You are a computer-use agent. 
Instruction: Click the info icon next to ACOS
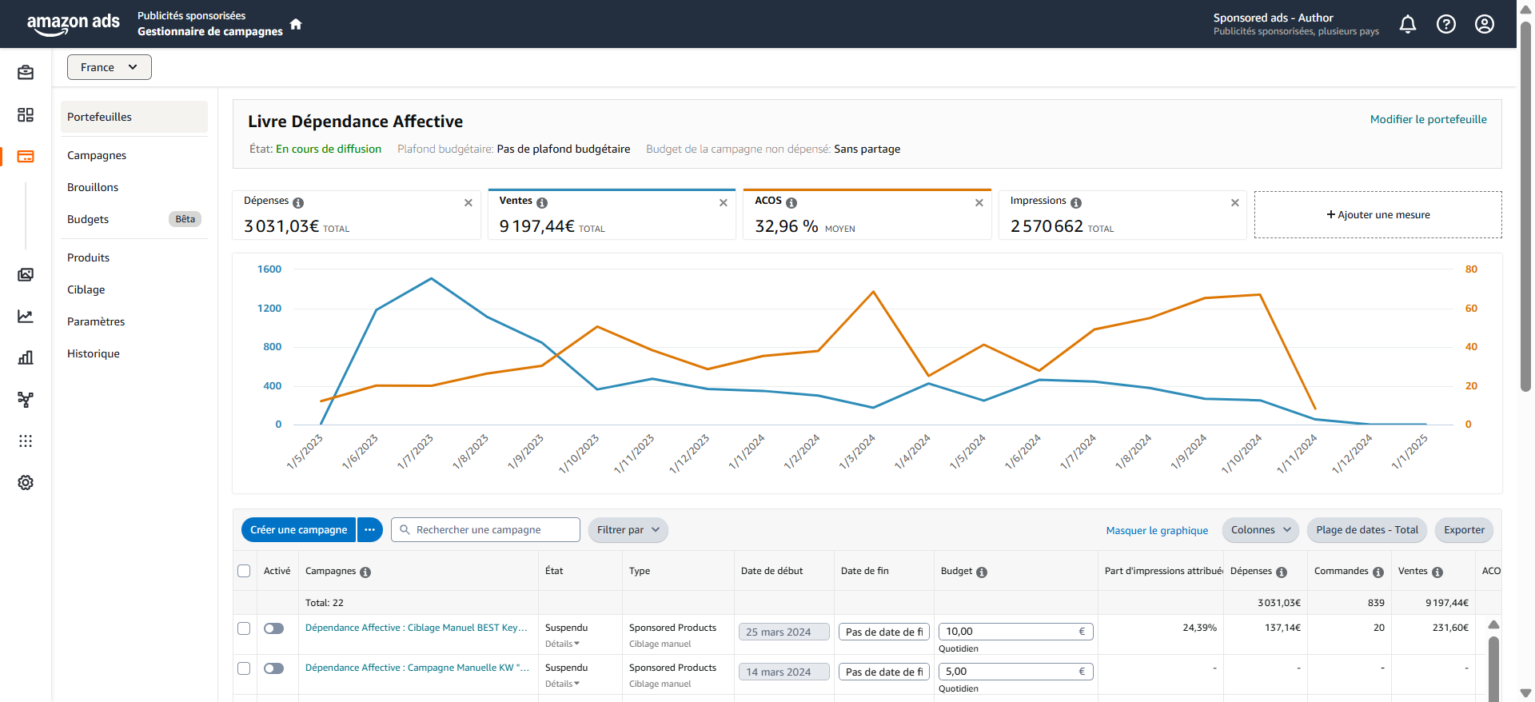pyautogui.click(x=791, y=203)
